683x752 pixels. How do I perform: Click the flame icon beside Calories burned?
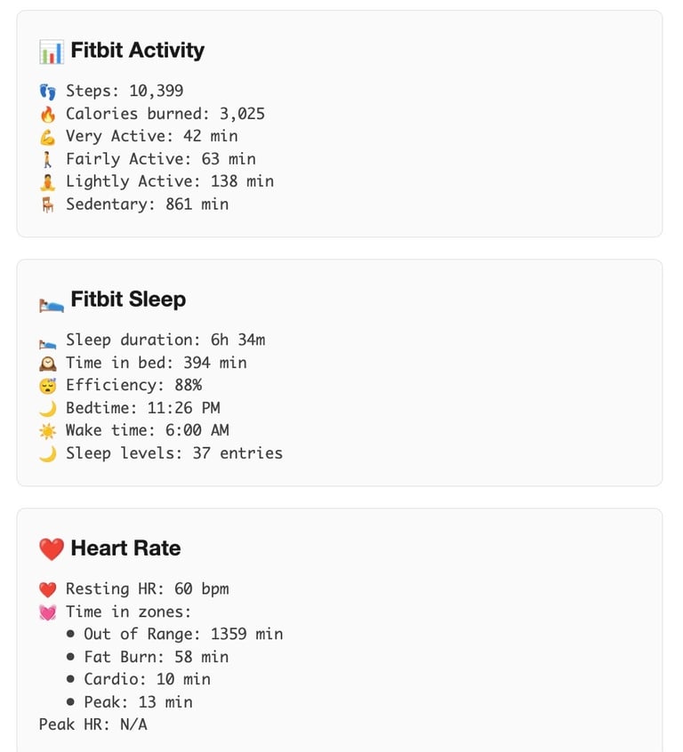coord(47,114)
